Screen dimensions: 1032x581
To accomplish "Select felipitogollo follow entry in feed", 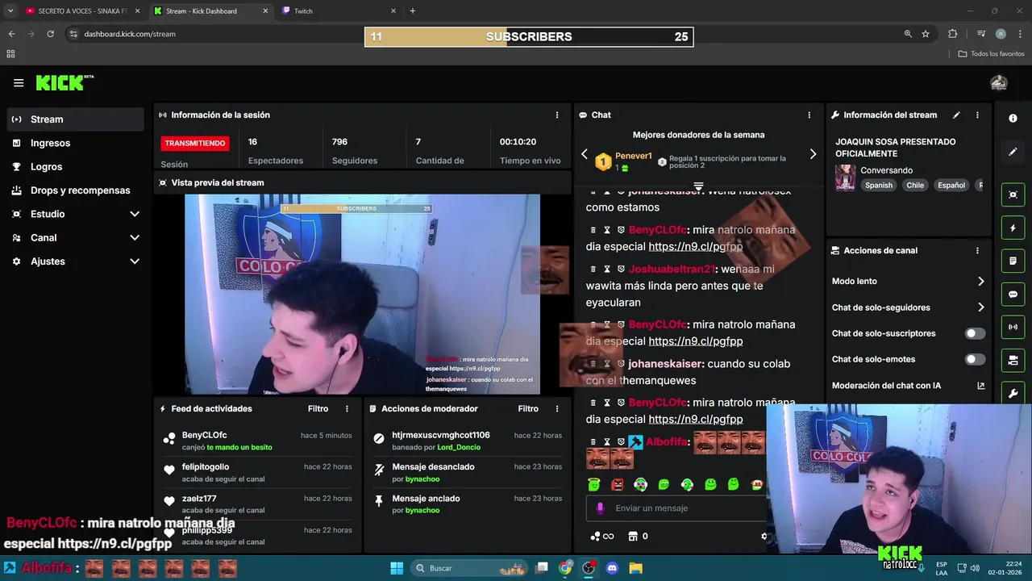I will 256,472.
